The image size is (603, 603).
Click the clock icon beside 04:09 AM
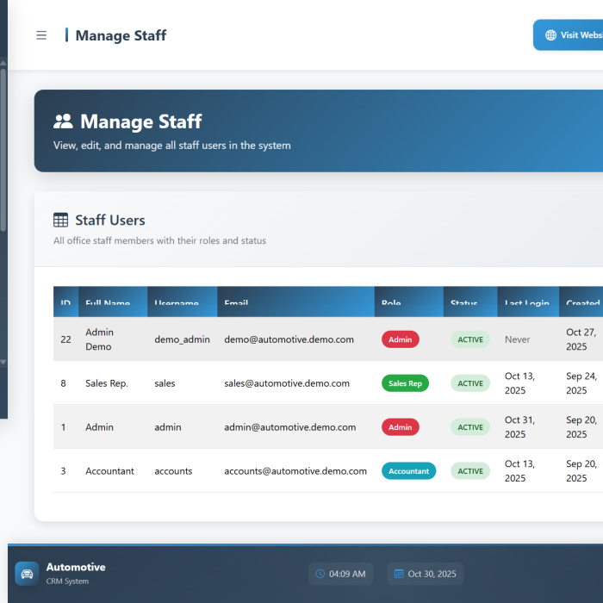tap(320, 574)
